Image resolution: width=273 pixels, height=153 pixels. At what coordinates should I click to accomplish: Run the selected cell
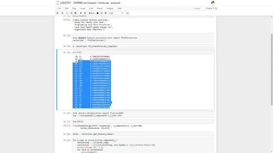[92, 13]
